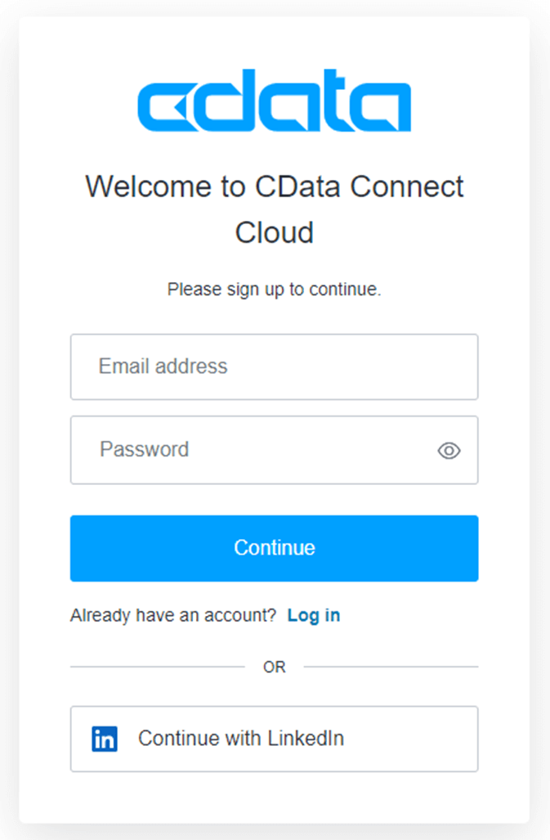Click the 'Please sign up to continue' text
The image size is (550, 840).
(x=274, y=290)
